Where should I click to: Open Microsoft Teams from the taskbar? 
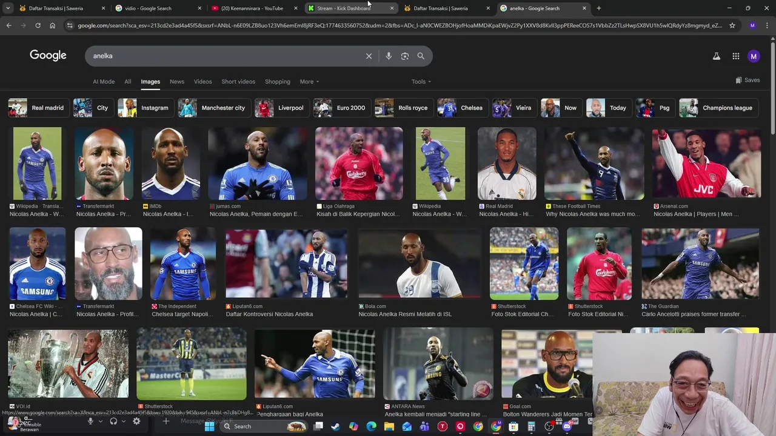pyautogui.click(x=424, y=426)
